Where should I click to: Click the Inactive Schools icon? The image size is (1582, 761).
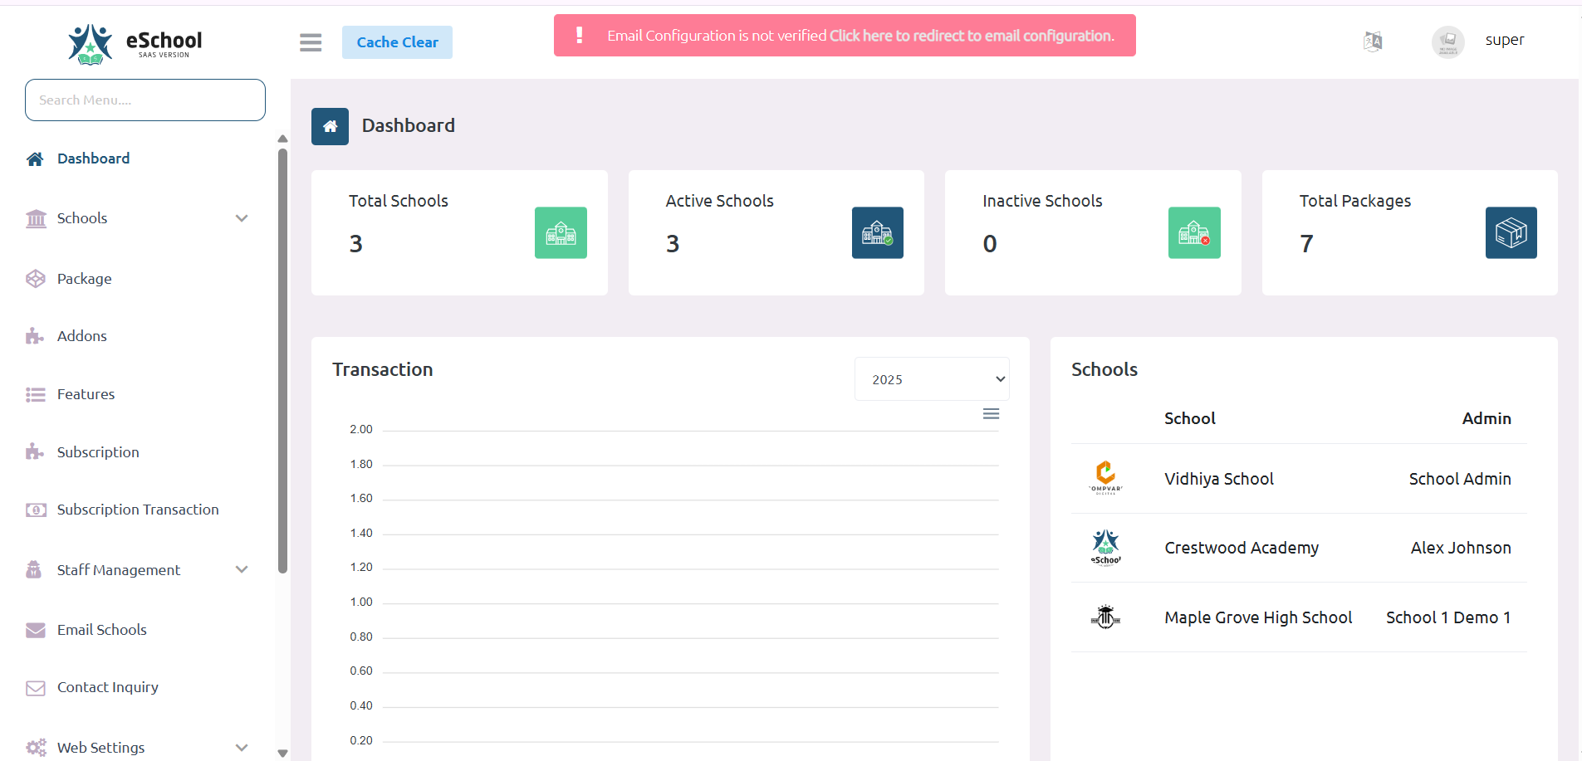coord(1194,232)
